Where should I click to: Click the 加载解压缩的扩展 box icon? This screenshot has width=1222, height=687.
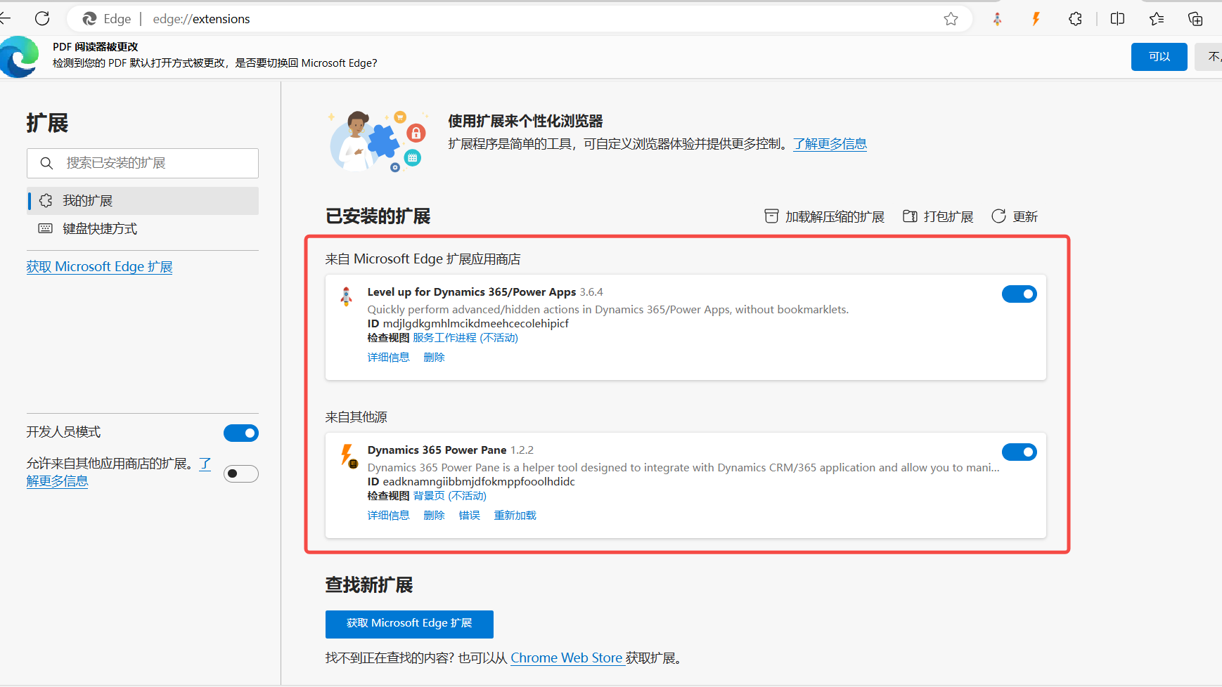click(771, 216)
